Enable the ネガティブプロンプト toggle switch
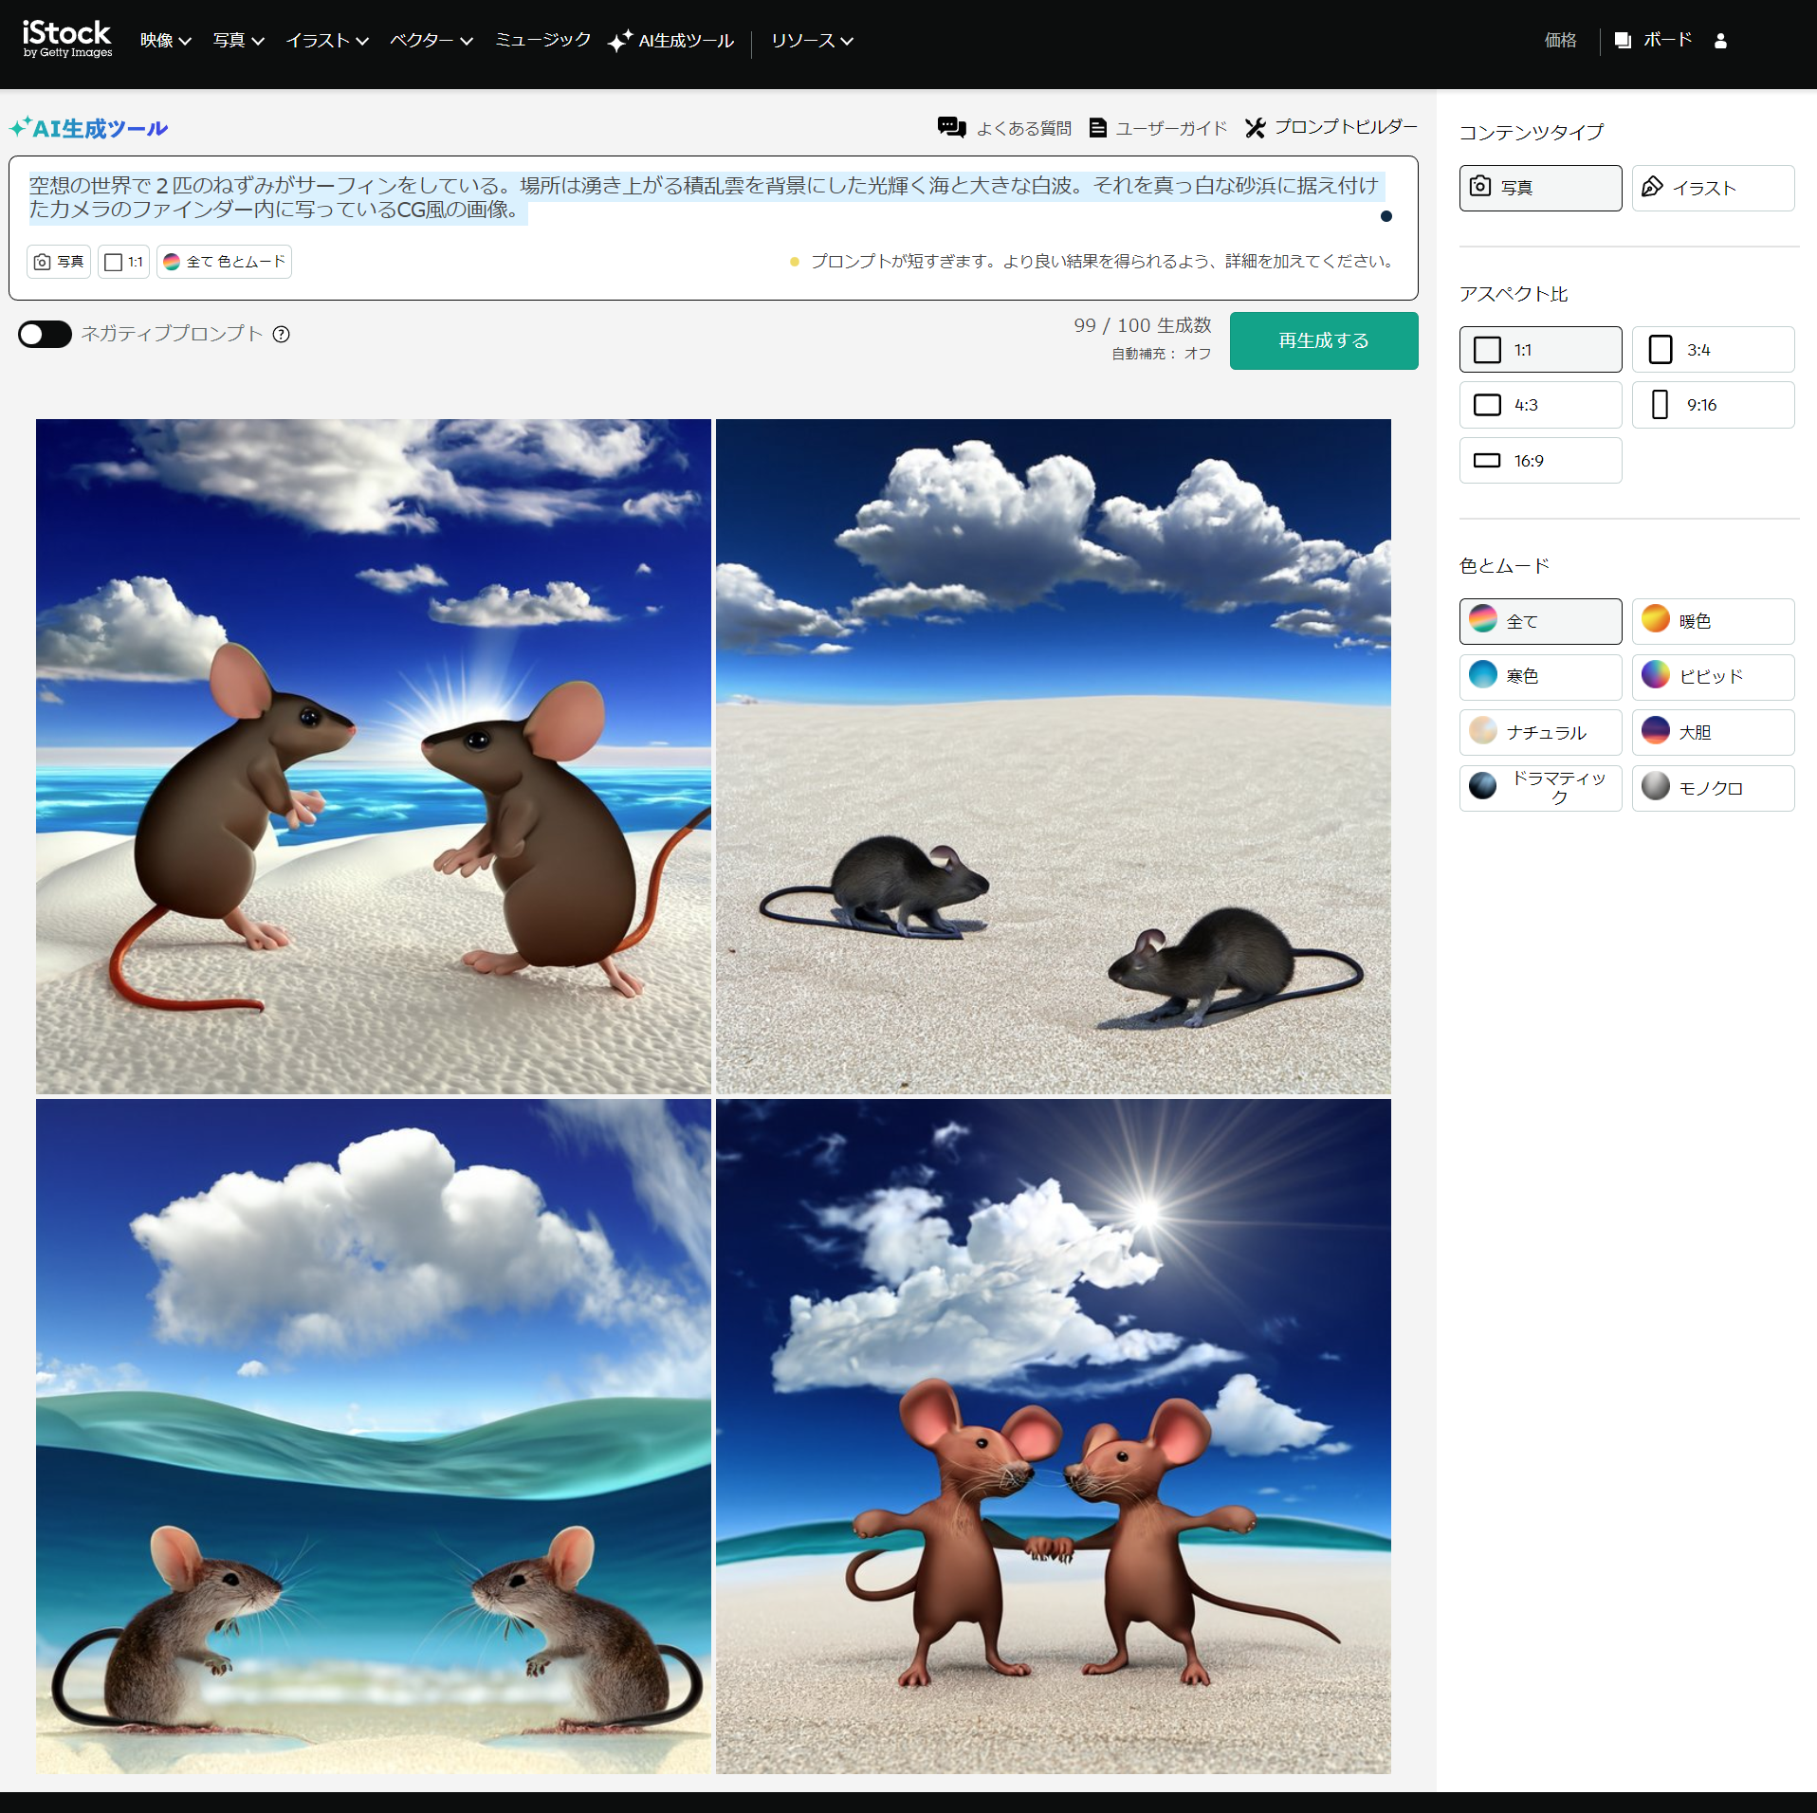Viewport: 1817px width, 1813px height. click(45, 334)
